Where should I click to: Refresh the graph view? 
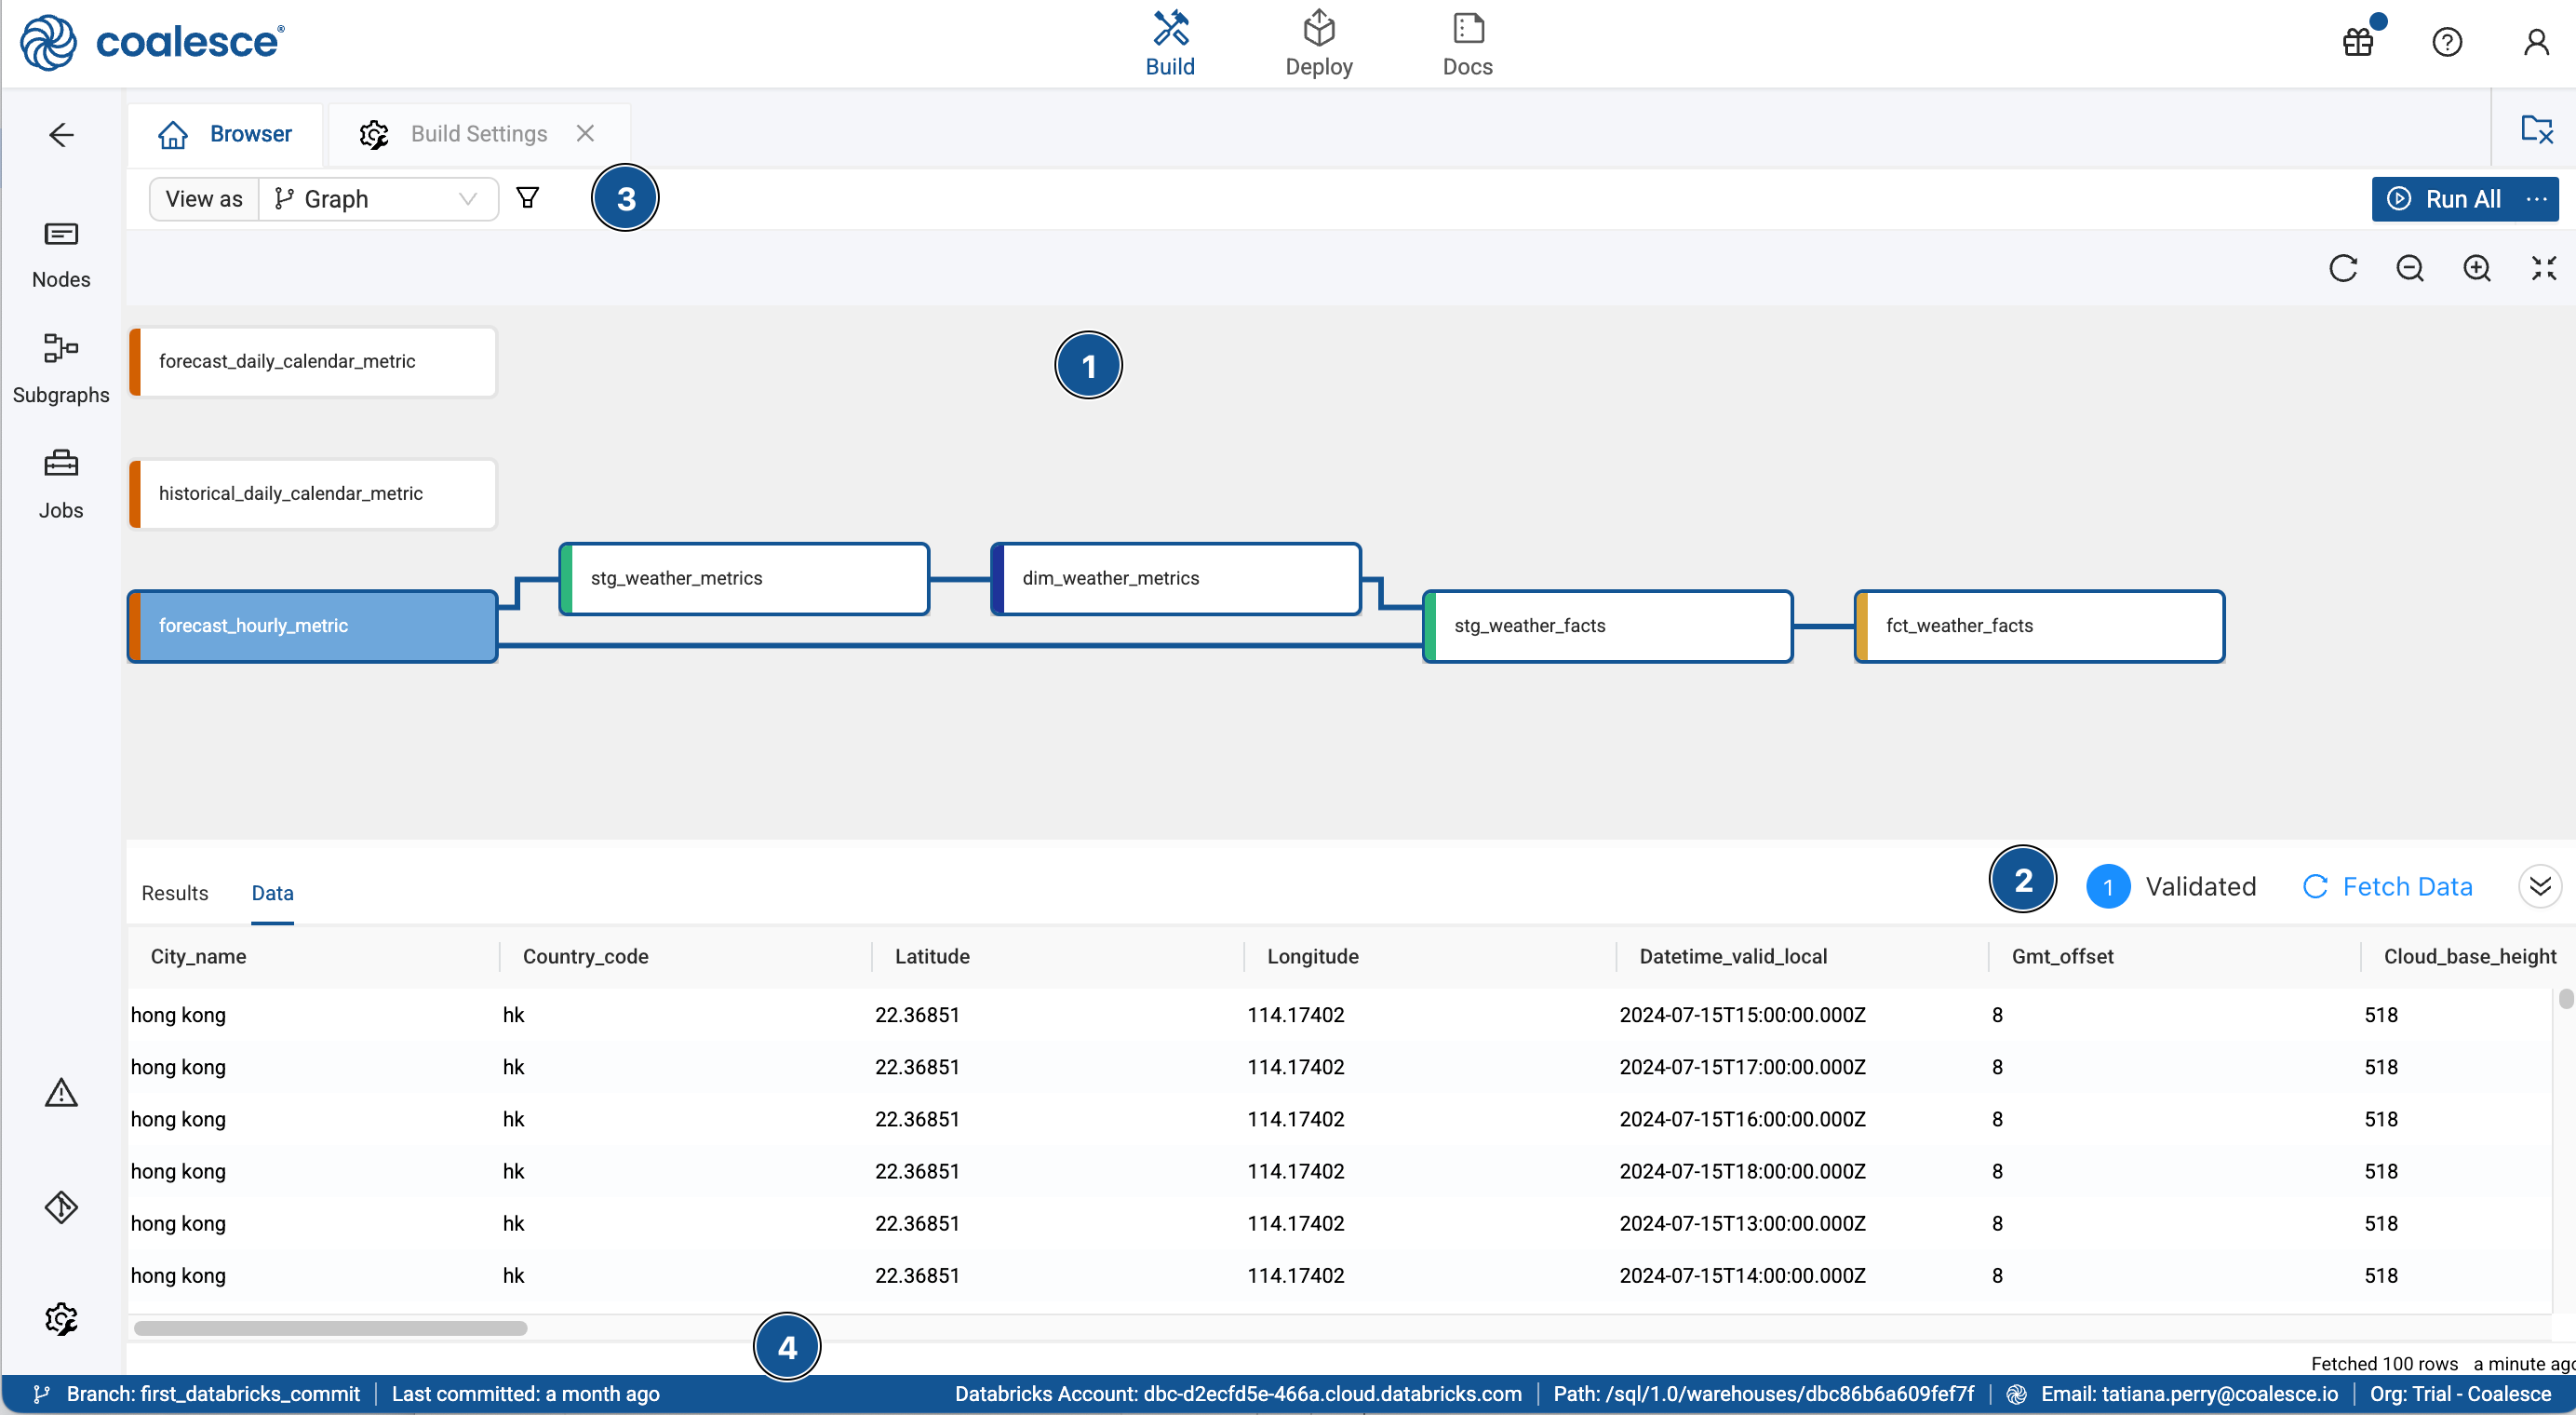(x=2343, y=268)
